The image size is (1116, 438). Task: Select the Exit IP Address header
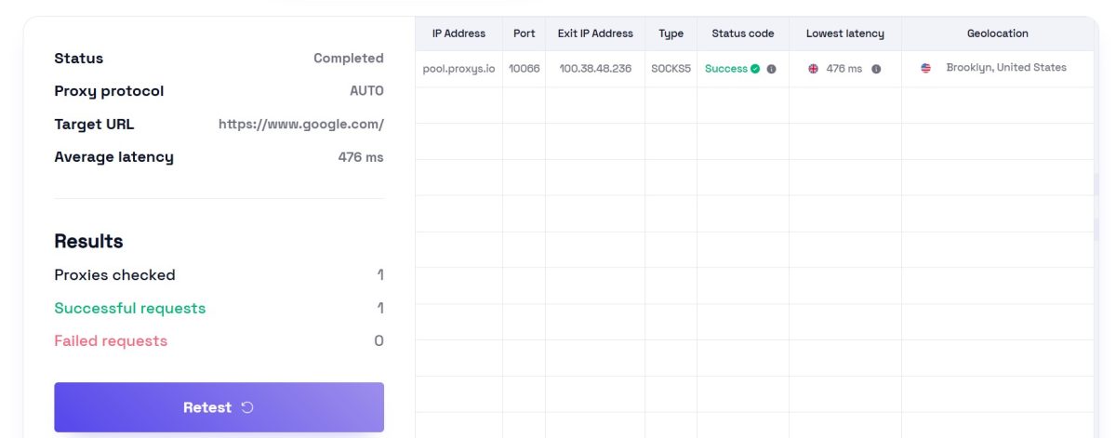pos(595,33)
